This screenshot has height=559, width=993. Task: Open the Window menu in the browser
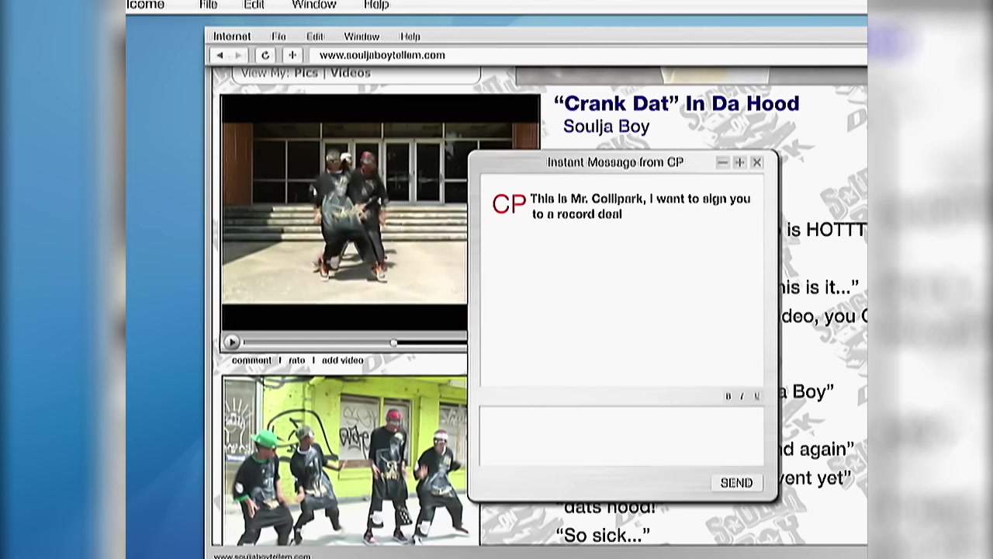[x=362, y=36]
